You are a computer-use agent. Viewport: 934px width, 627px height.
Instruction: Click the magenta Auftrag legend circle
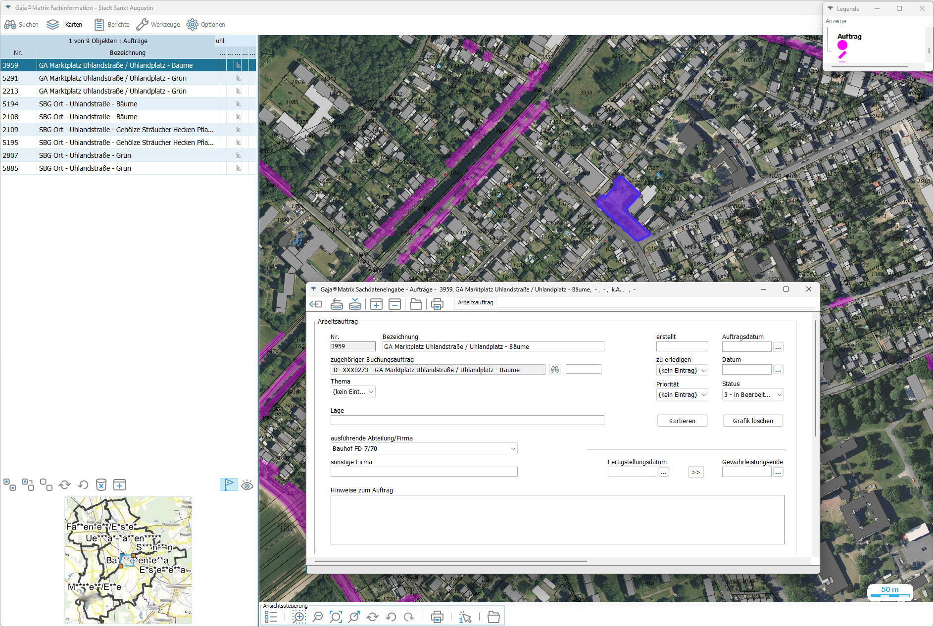coord(842,46)
